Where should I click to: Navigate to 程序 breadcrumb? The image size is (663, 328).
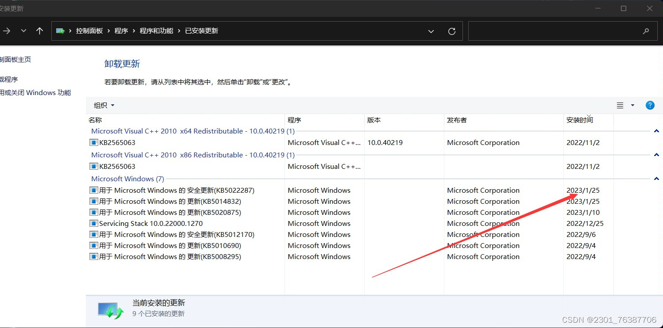click(x=121, y=31)
